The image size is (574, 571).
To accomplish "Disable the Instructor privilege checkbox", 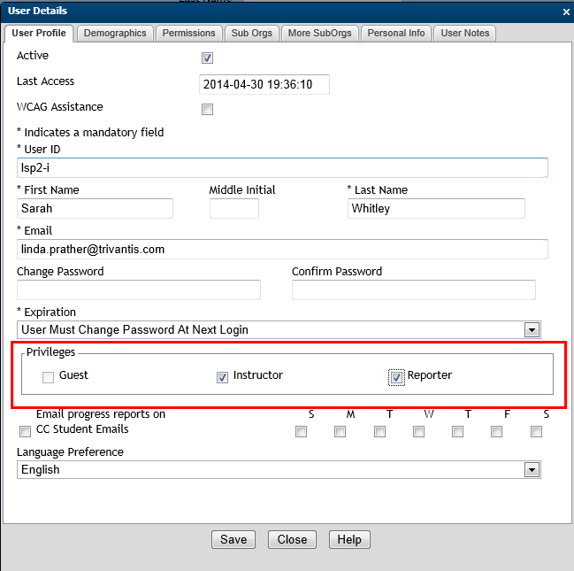I will point(222,377).
